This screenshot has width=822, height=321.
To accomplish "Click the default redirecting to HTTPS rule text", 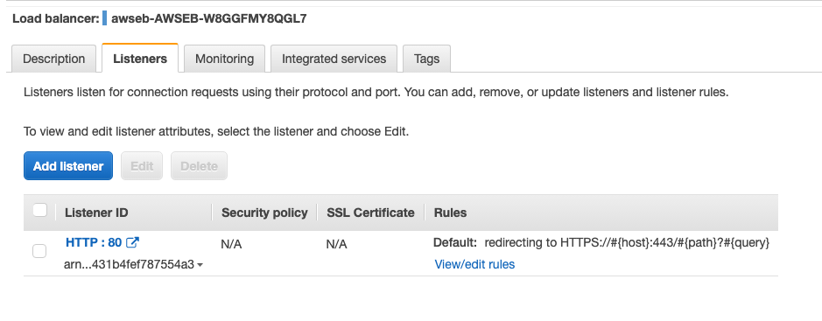I will pos(601,243).
